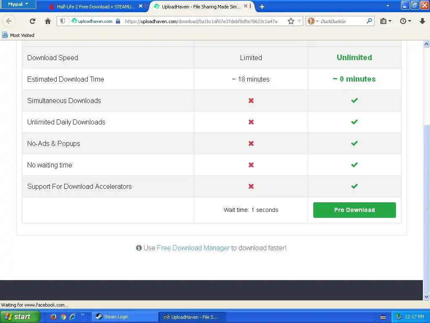
Task: Select the UploadHaven File Sharing tab
Action: pyautogui.click(x=201, y=7)
